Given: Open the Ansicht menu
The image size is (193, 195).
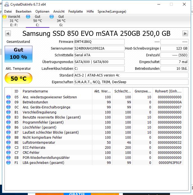Looking at the screenshot, I should click(x=59, y=11).
